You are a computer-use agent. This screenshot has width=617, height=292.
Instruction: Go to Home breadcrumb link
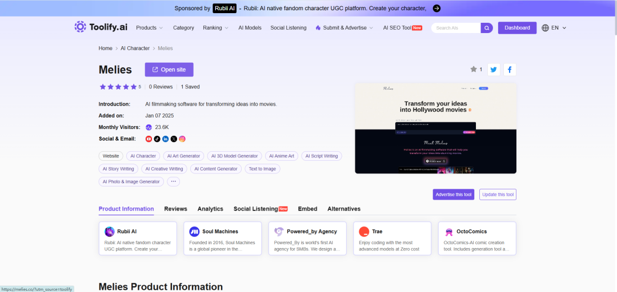coord(106,48)
